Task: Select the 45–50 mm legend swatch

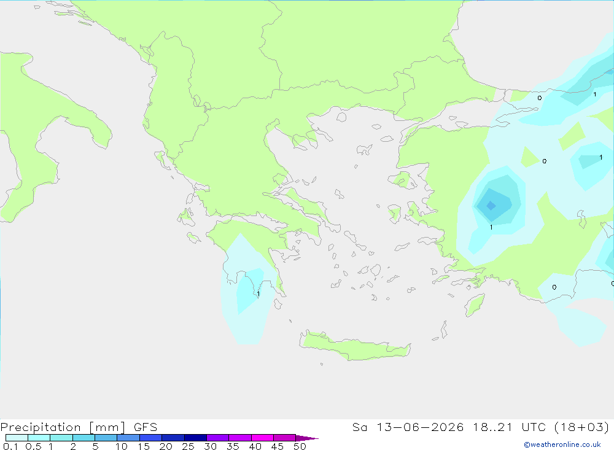Action: click(x=284, y=438)
